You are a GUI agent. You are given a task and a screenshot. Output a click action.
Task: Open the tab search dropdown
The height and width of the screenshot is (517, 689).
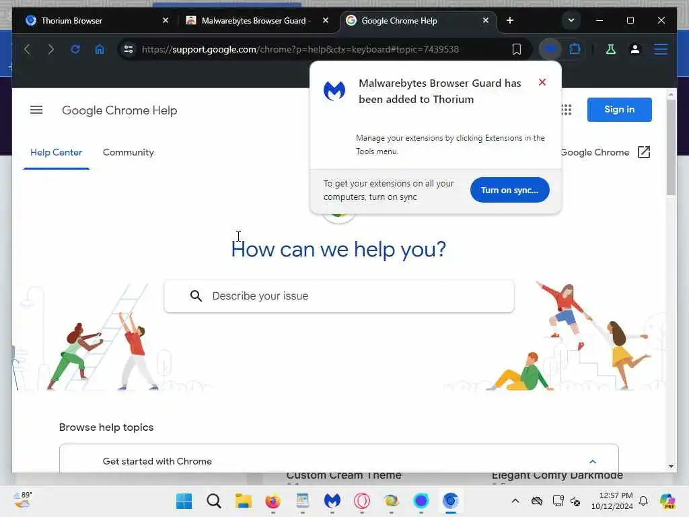point(571,20)
